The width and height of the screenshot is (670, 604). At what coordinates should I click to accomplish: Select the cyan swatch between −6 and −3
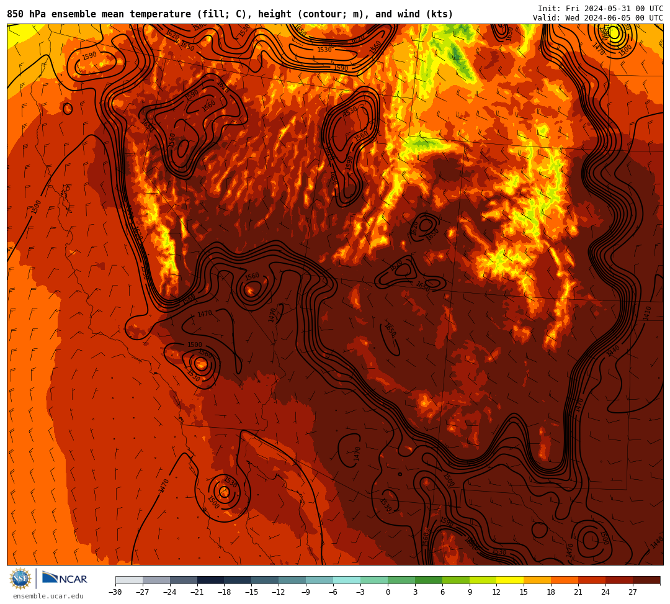[347, 580]
